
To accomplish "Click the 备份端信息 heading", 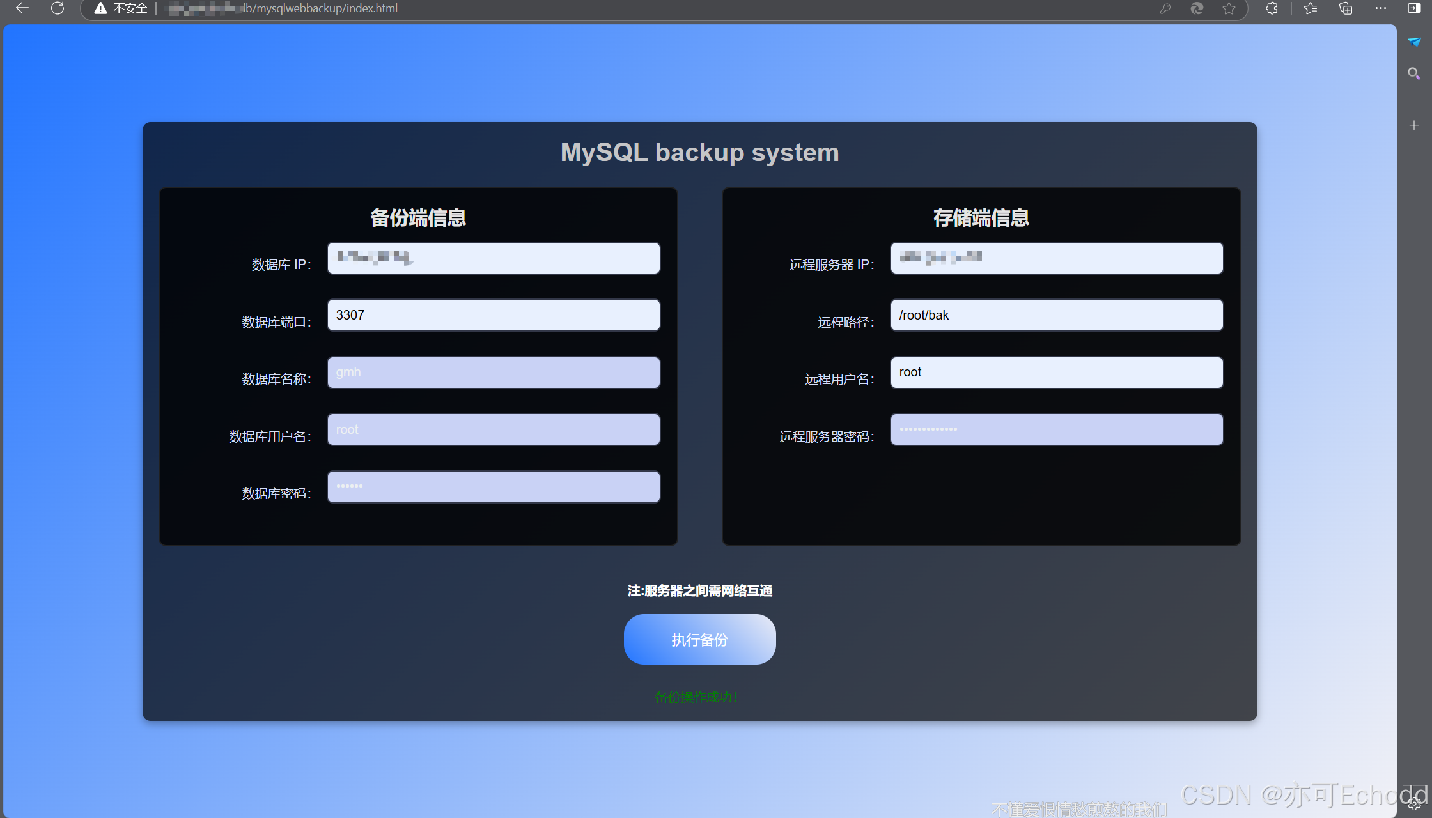I will 418,218.
